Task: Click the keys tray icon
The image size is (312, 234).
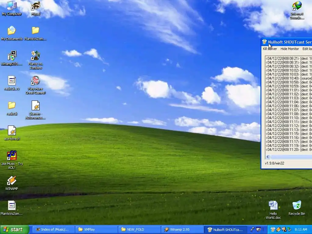Action: (284, 229)
